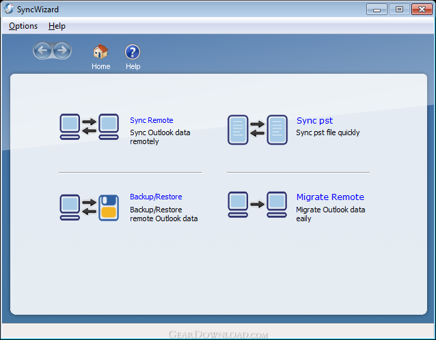Click the back arrow navigation button
The height and width of the screenshot is (340, 436).
[42, 51]
